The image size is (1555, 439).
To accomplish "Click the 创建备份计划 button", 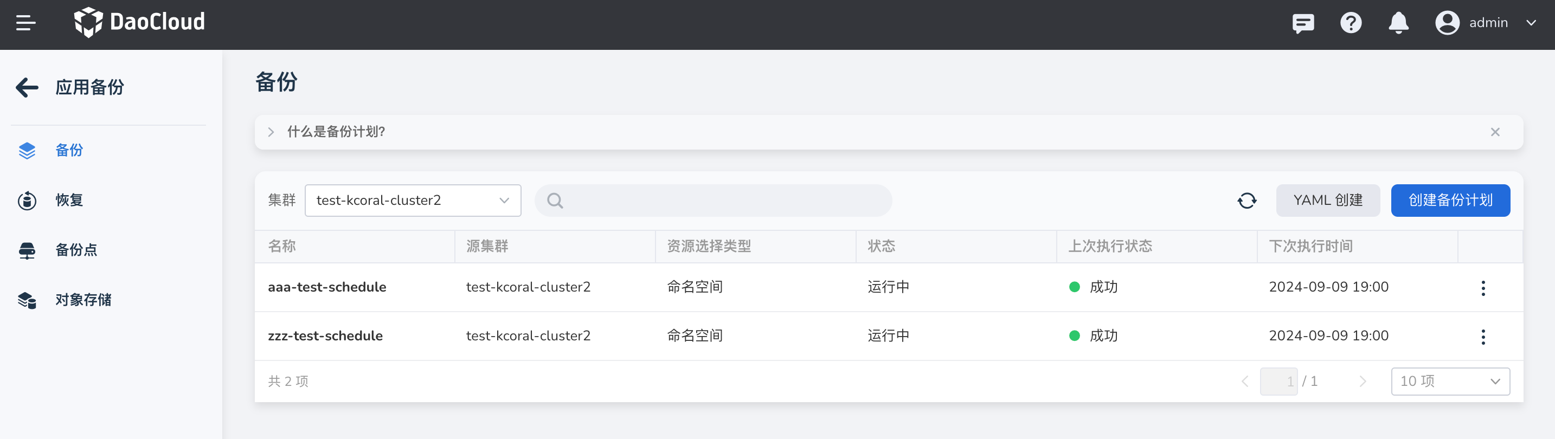I will tap(1450, 200).
